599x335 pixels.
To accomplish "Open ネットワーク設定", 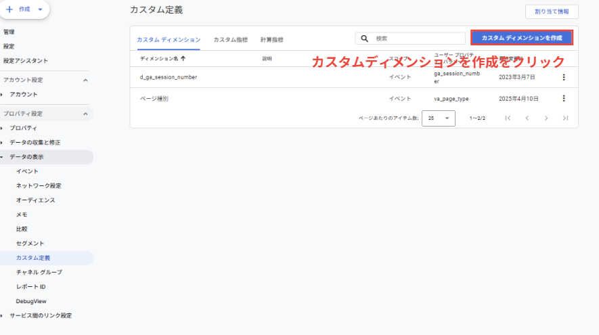I will click(39, 185).
